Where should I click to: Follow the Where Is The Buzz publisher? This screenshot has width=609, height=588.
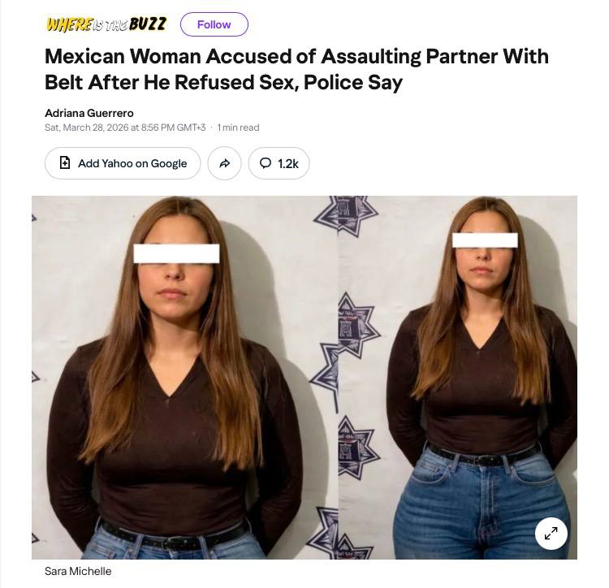click(x=214, y=24)
